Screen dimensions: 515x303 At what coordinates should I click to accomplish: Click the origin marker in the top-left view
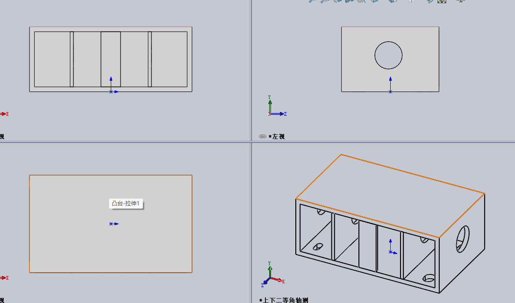tap(111, 92)
